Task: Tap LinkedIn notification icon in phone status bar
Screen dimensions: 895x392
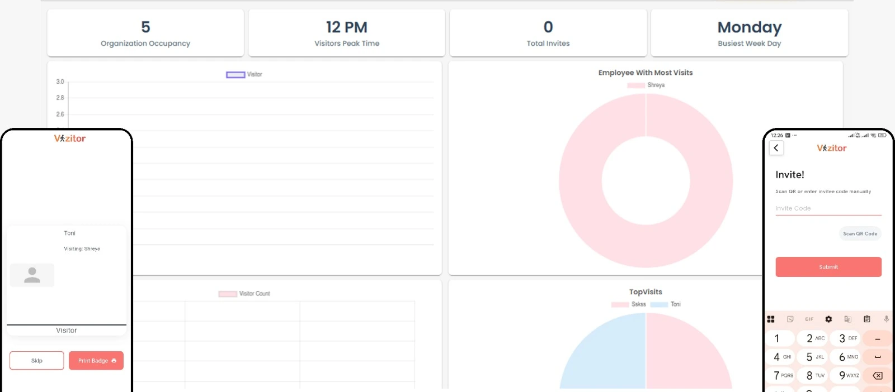Action: [788, 135]
